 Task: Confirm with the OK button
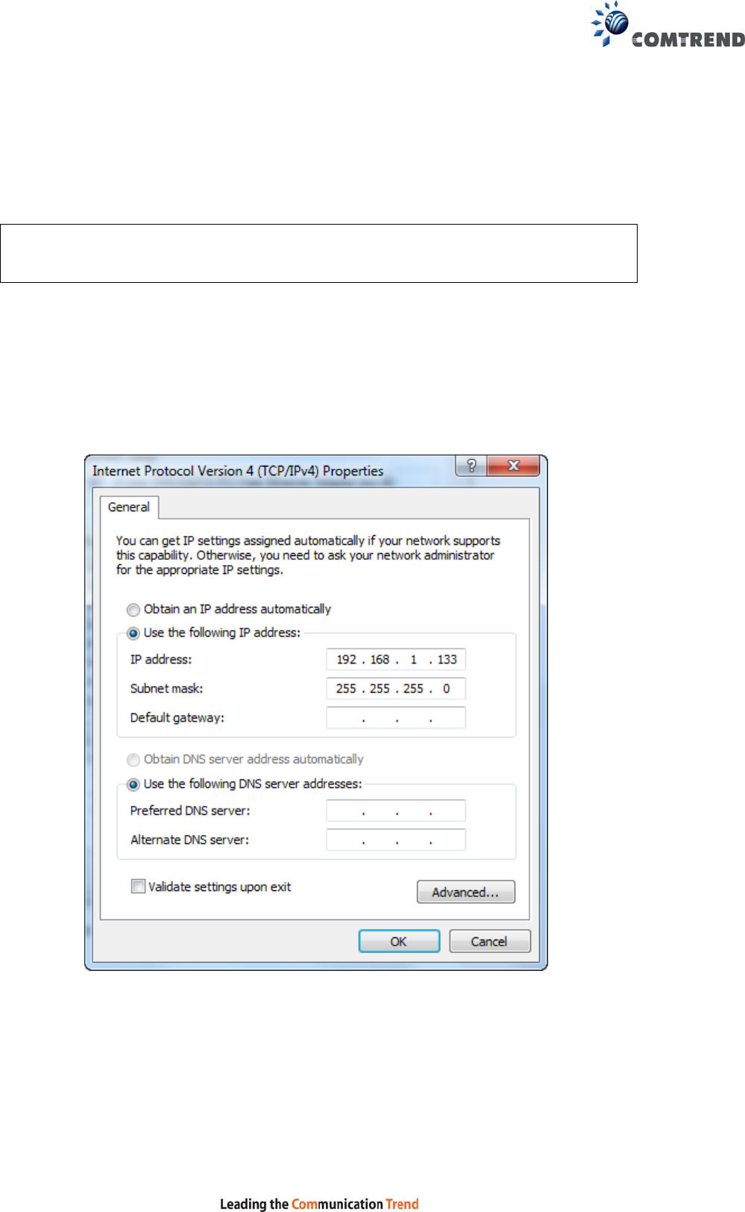tap(399, 941)
